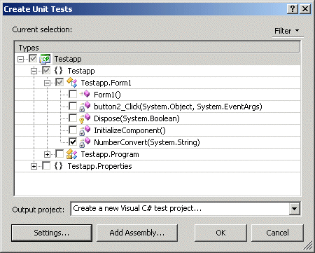Image resolution: width=315 pixels, height=253 pixels.
Task: Collapse the Testapp namespace node
Action: click(34, 71)
